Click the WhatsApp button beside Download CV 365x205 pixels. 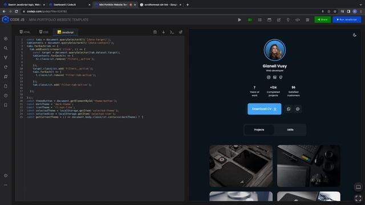point(289,109)
